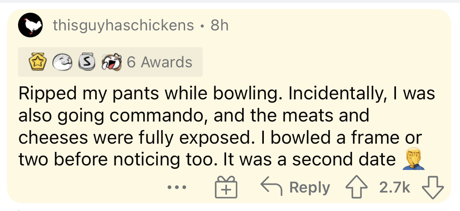Open thisguyhaschickens user profile
The height and width of the screenshot is (211, 460).
click(123, 25)
